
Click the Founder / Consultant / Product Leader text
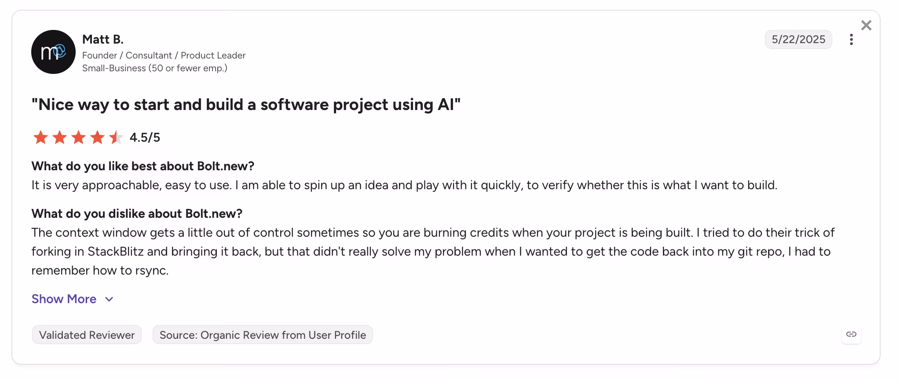[x=164, y=55]
